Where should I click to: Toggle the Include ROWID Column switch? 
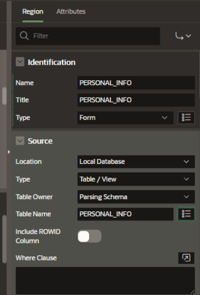coord(90,236)
